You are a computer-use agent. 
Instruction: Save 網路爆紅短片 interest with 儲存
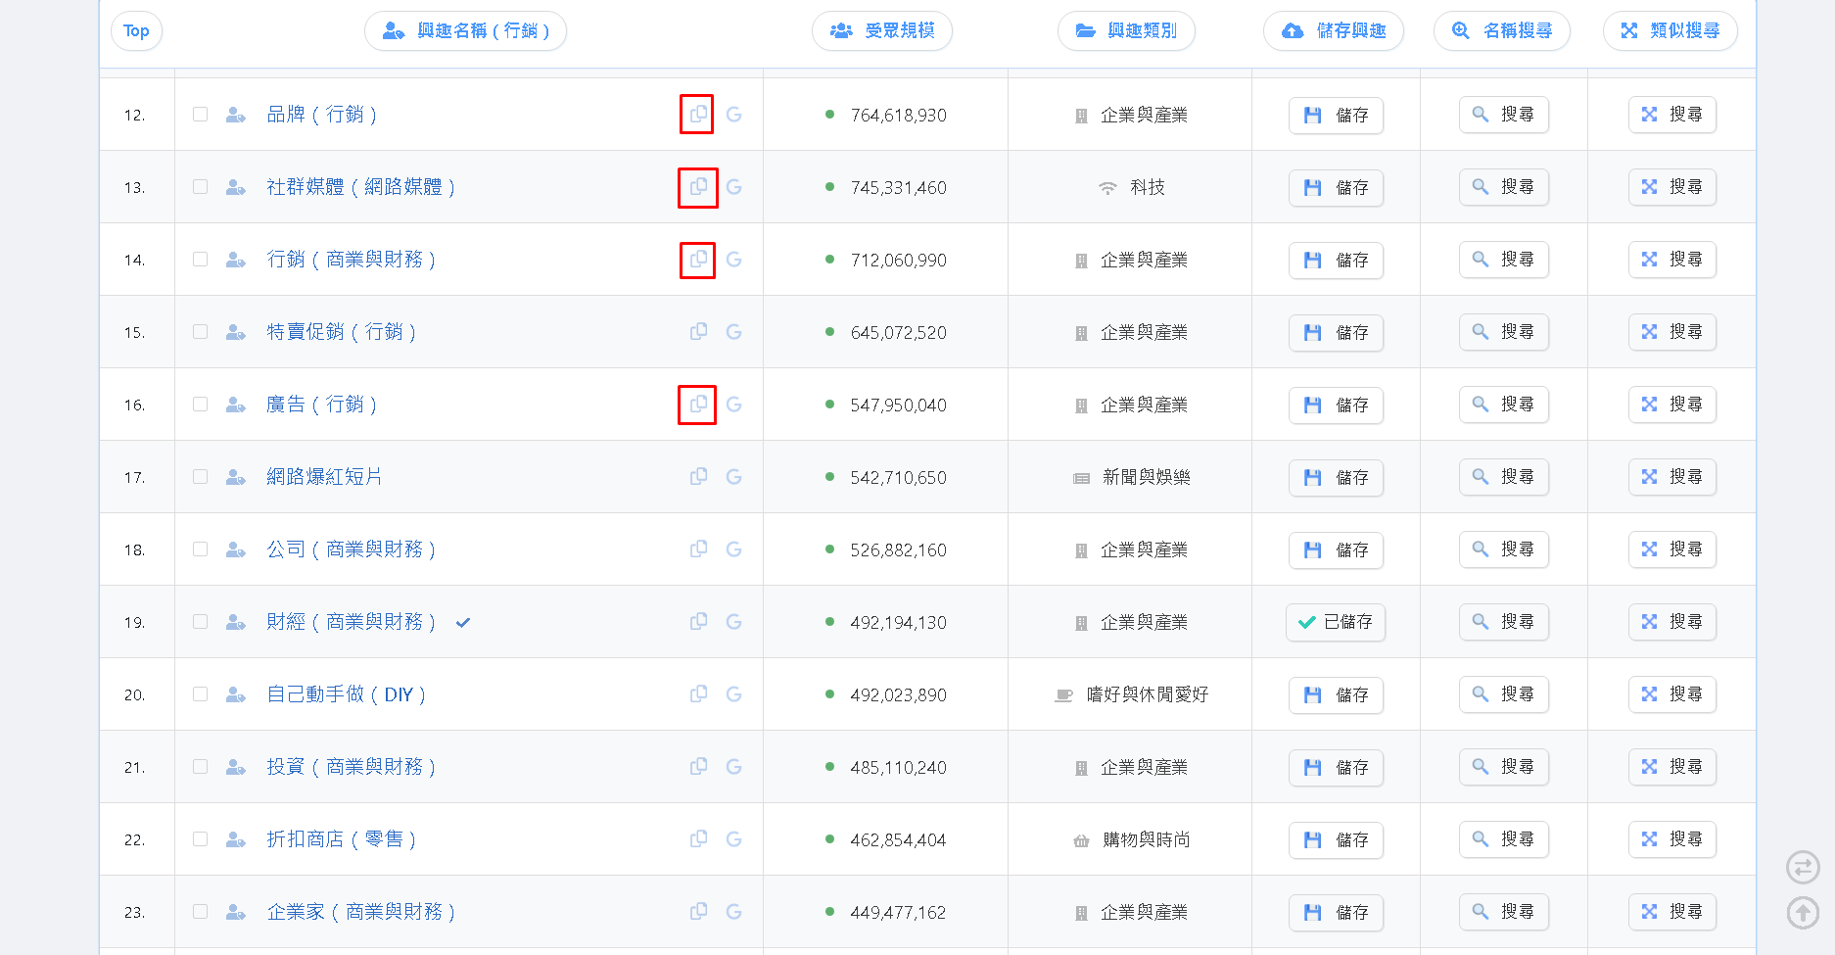tap(1336, 478)
